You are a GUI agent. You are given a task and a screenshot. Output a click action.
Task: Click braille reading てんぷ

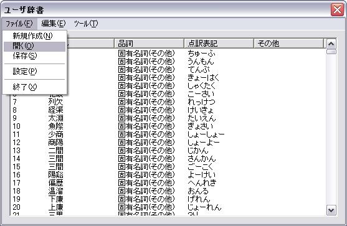(x=198, y=70)
